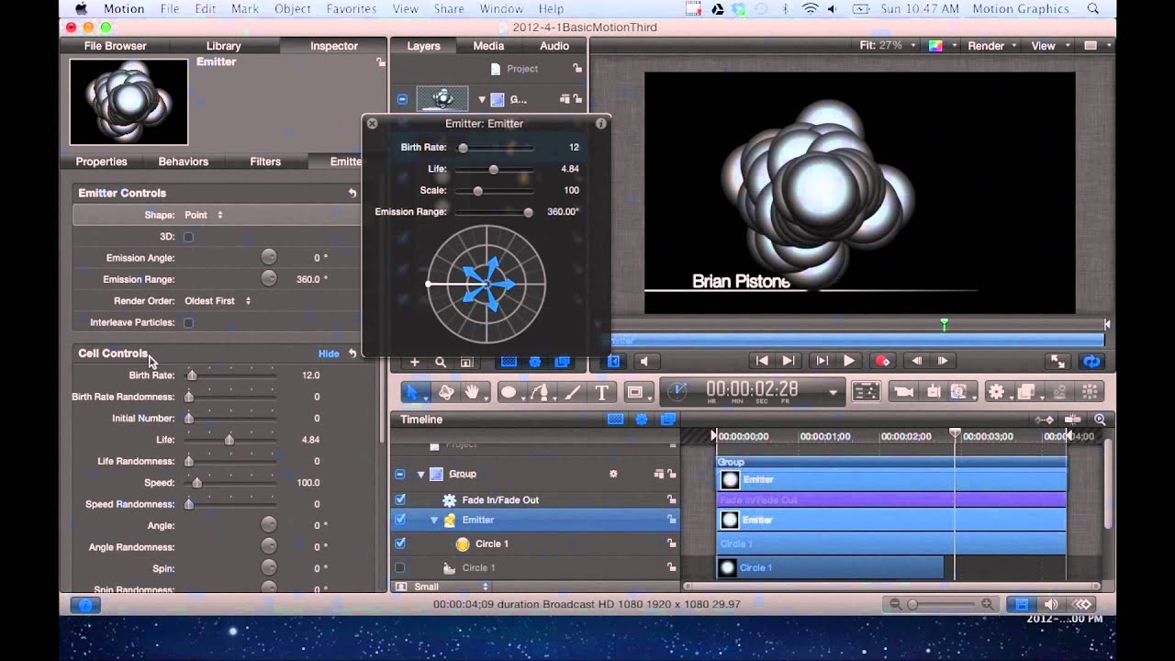Reset Emitter Controls with the arrow button

click(x=352, y=194)
